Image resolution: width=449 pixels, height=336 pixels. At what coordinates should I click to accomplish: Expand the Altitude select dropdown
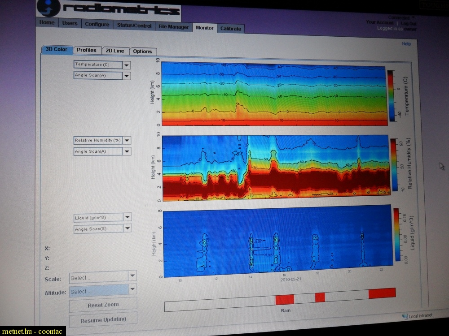click(132, 289)
